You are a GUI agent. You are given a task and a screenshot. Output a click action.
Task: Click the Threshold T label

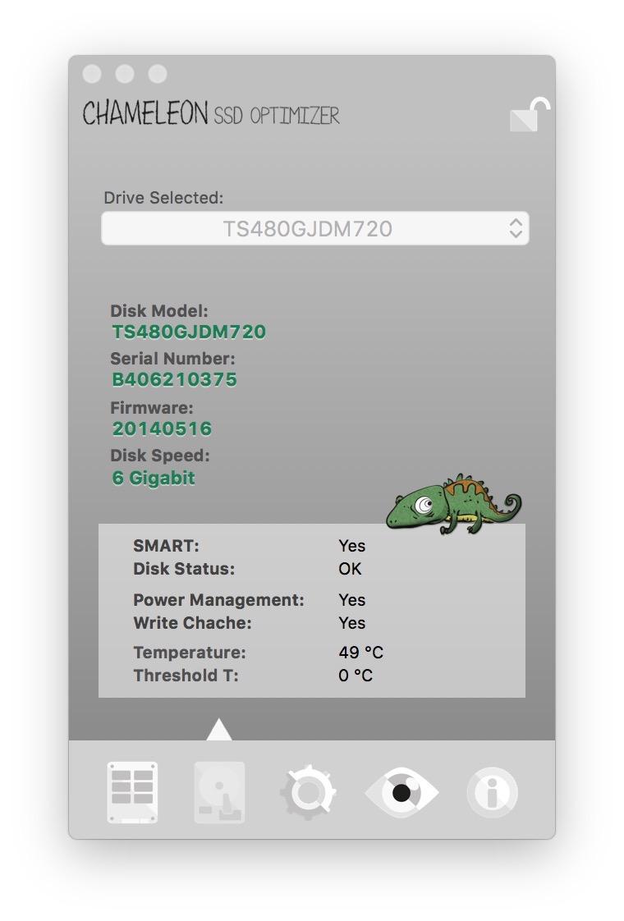click(186, 675)
